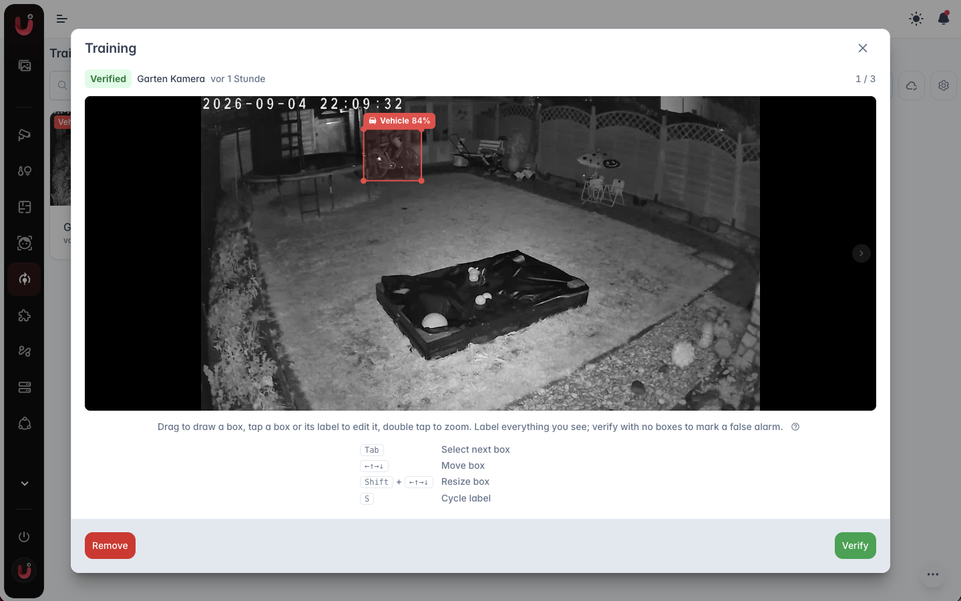Click the Tab key hint

tap(372, 450)
